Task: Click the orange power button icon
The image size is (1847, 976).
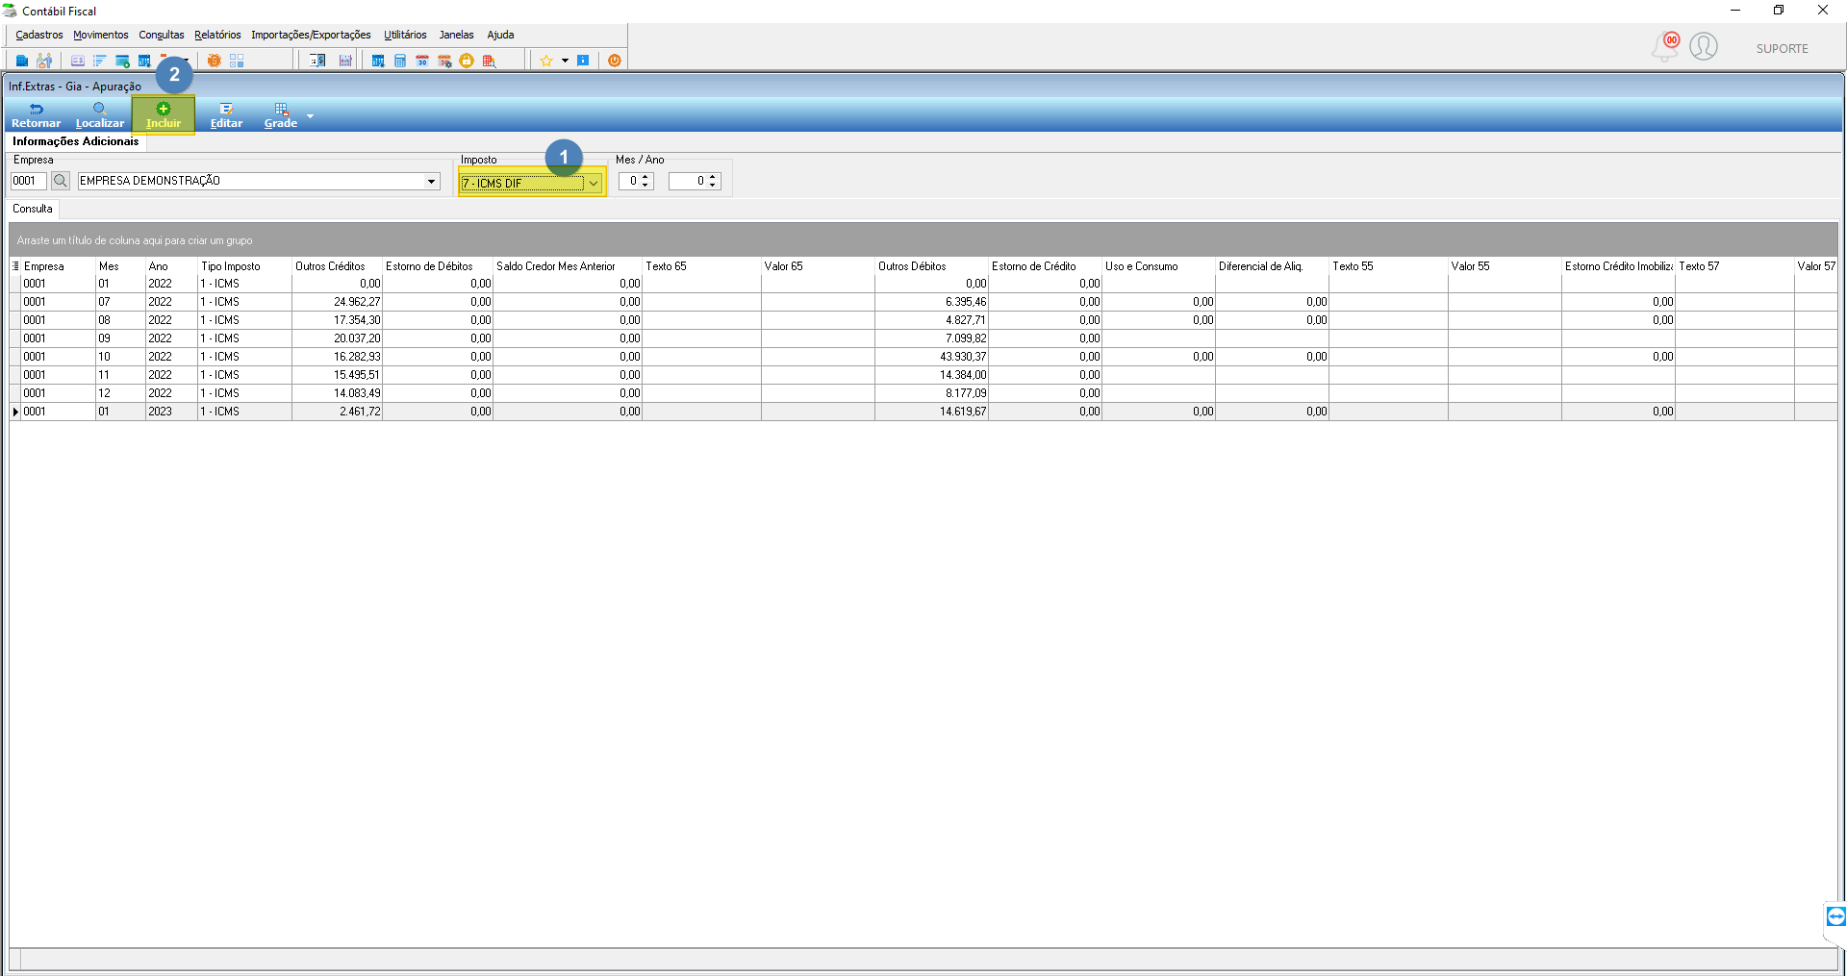Action: pyautogui.click(x=615, y=61)
